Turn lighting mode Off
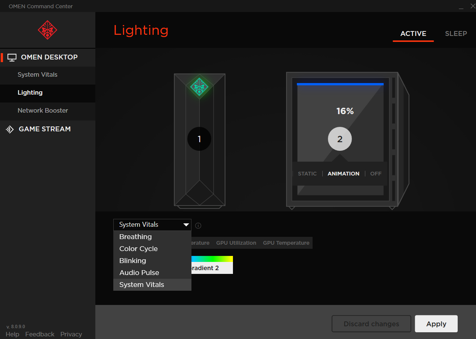Screen dimensions: 476x339 (x=376, y=174)
